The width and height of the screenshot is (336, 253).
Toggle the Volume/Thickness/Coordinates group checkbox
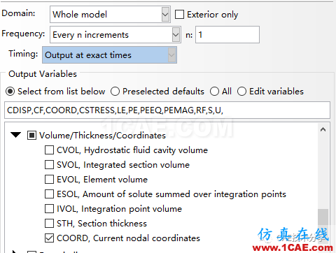pos(31,135)
